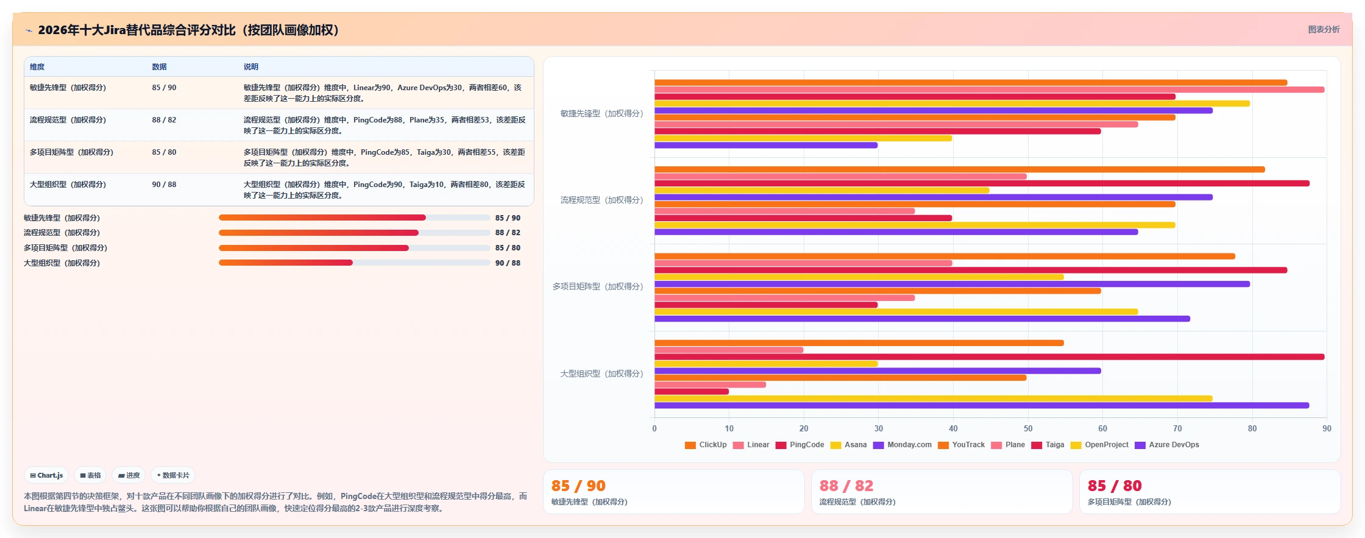Toggle ClickUp series in chart legend
This screenshot has width=1365, height=538.
pos(706,445)
